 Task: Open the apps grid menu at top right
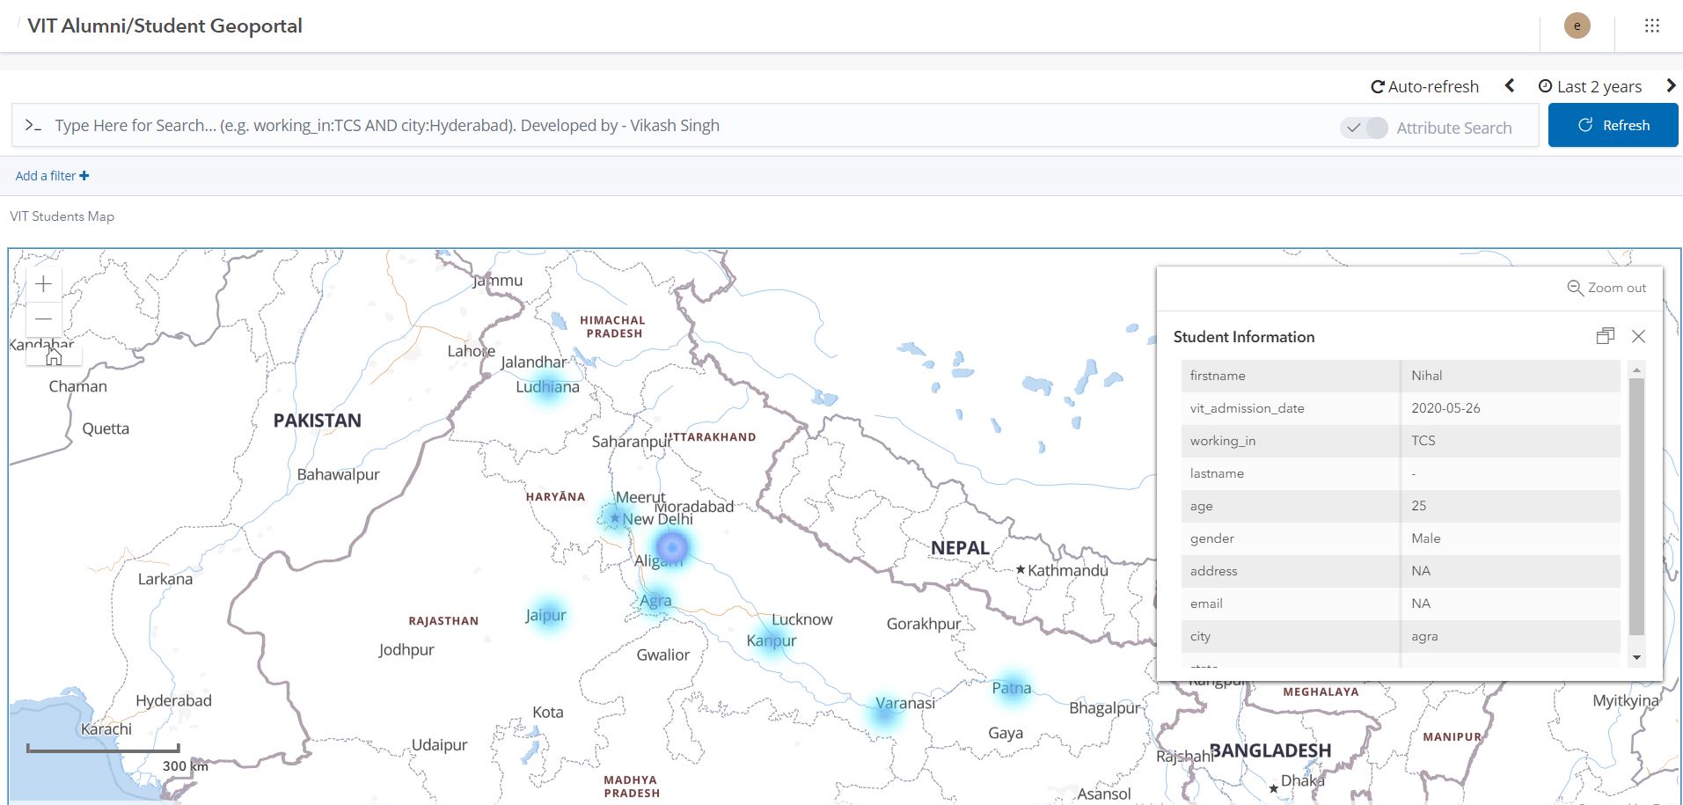coord(1650,26)
